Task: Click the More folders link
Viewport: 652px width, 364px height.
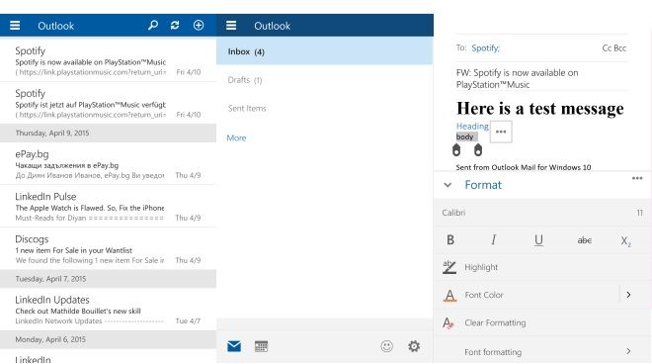Action: tap(236, 137)
